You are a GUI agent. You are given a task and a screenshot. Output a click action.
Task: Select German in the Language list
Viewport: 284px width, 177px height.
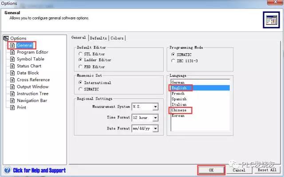pos(200,83)
